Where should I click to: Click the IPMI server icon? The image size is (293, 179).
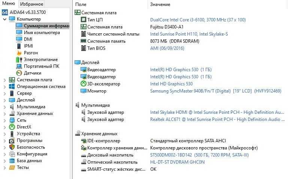click(19, 46)
